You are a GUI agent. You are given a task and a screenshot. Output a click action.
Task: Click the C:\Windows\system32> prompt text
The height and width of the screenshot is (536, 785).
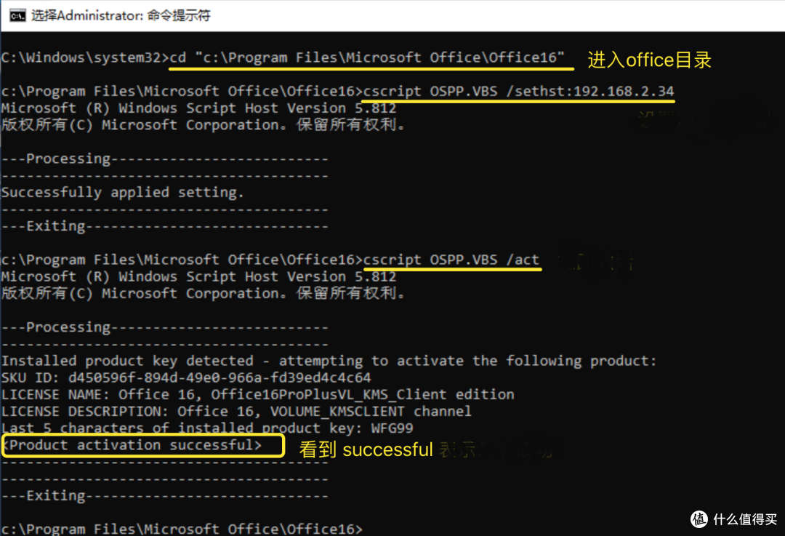click(x=85, y=57)
